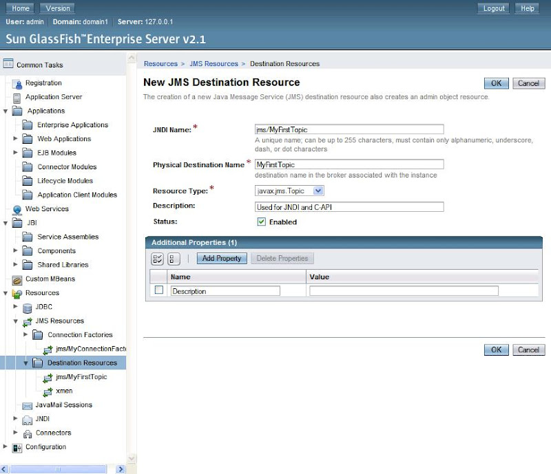Click the jms/MyConnectionFactory node icon
Screen dimensions: 551x474
(x=48, y=349)
